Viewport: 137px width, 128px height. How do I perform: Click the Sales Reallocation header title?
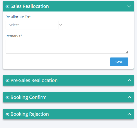[30, 6]
